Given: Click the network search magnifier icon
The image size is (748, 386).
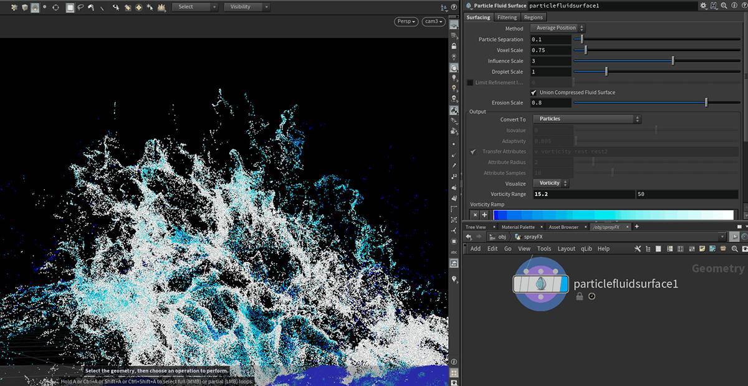Looking at the screenshot, I should coord(734,249).
